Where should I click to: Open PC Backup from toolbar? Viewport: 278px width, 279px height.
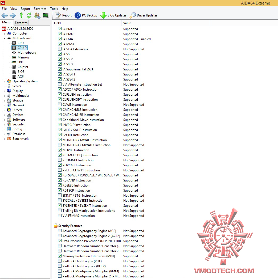point(86,15)
